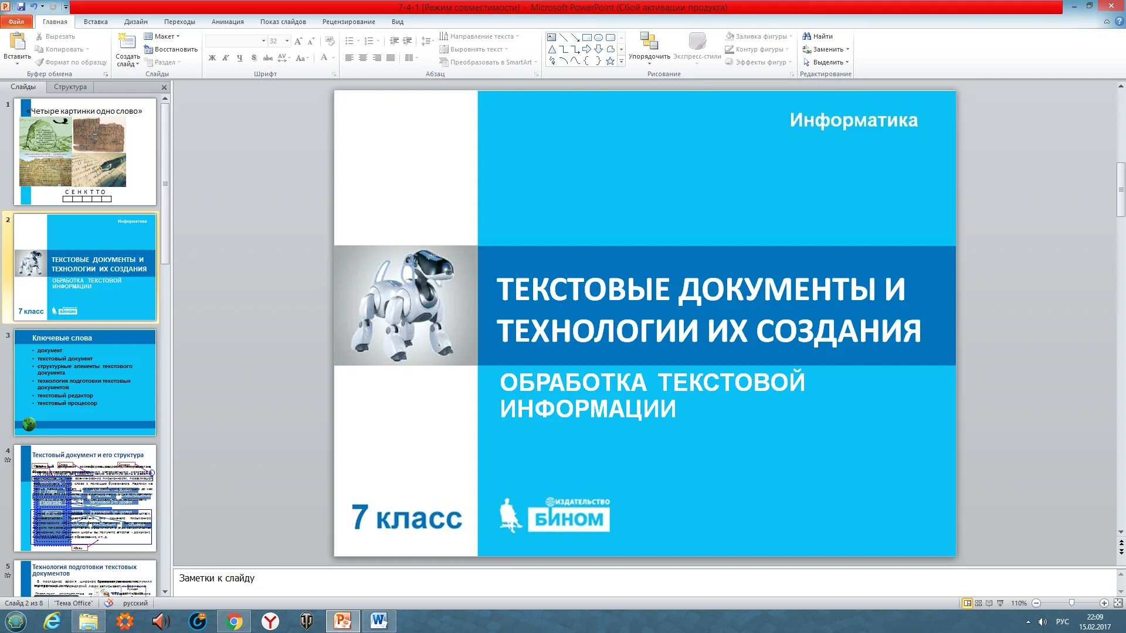
Task: Toggle underline (Ч) formatting
Action: tap(239, 58)
